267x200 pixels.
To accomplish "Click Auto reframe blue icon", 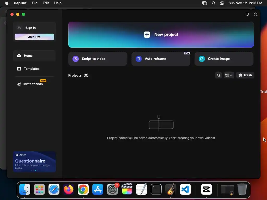I will click(139, 59).
